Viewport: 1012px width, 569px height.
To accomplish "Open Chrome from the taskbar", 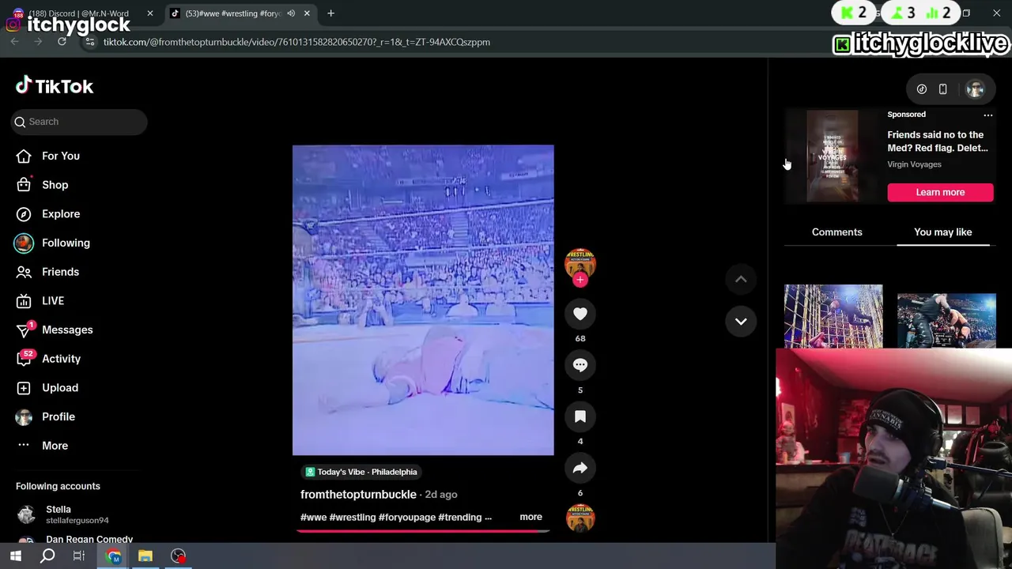I will [x=114, y=556].
